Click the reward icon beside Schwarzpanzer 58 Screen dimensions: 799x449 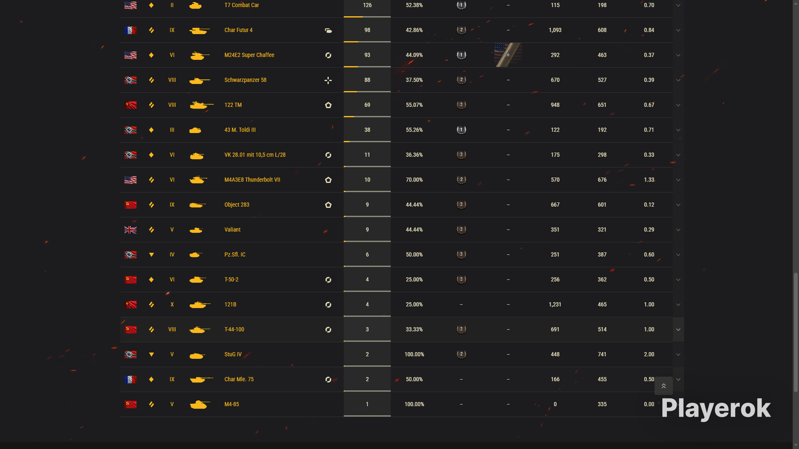tap(328, 80)
